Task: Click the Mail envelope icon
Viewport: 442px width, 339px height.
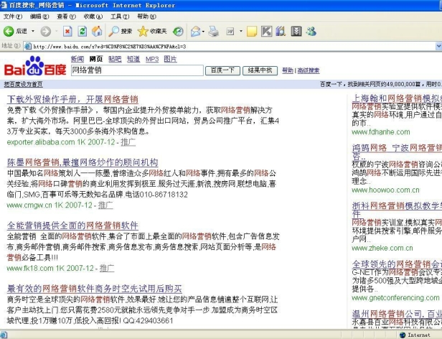Action: [196, 32]
